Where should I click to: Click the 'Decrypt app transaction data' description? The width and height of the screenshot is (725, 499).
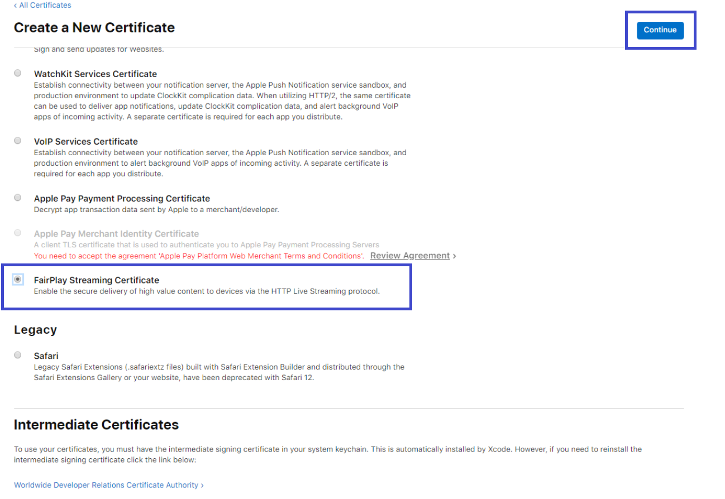pos(156,210)
